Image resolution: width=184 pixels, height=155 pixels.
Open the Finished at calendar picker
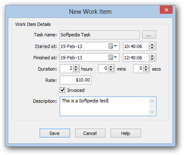tap(113, 57)
